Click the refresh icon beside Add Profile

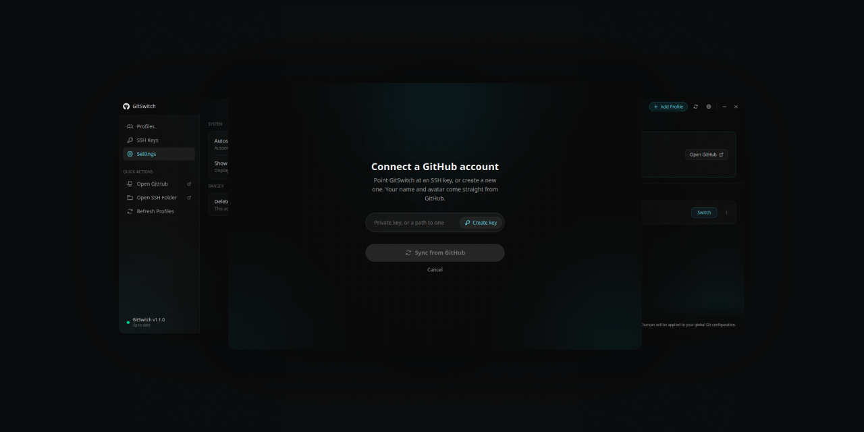pyautogui.click(x=696, y=107)
